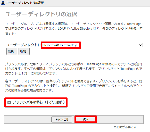Click empty dropdown area right of example.jp

point(110,45)
